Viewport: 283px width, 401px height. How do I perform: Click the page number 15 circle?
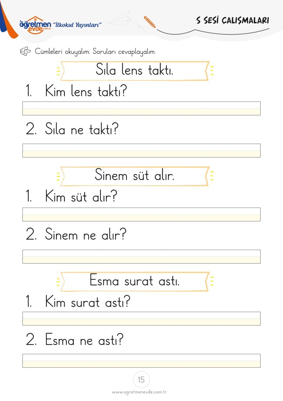(141, 380)
